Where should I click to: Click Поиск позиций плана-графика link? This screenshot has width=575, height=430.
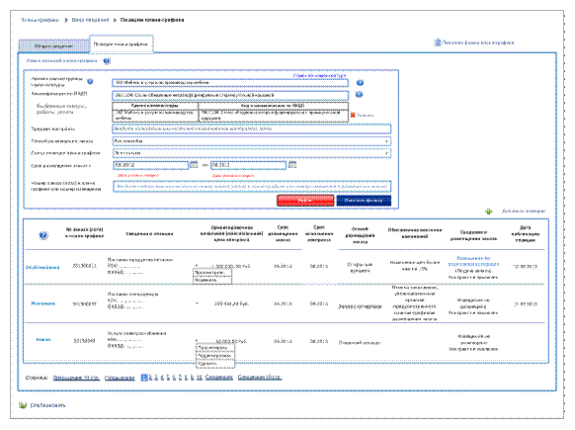click(x=62, y=61)
